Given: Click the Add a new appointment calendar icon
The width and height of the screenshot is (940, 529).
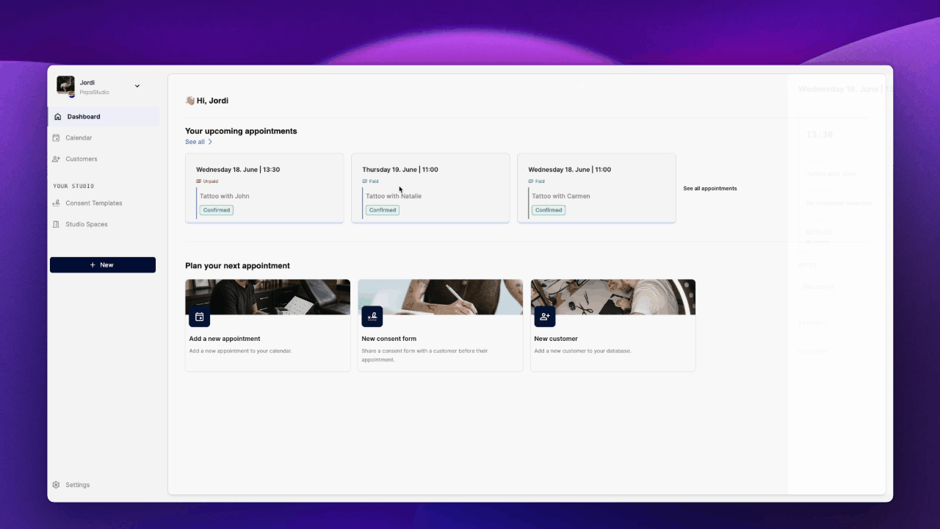Looking at the screenshot, I should (199, 317).
